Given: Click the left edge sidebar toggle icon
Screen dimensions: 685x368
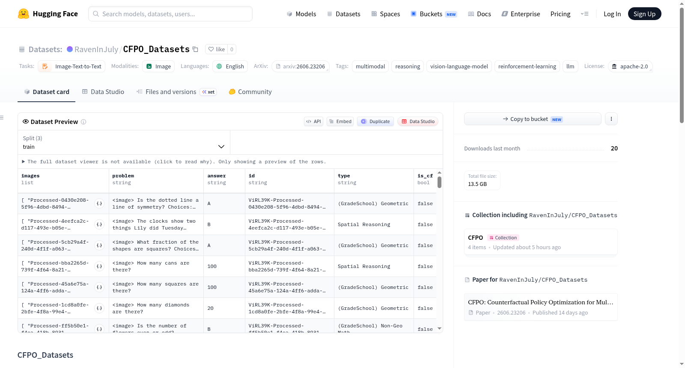Looking at the screenshot, I should 2,117.
